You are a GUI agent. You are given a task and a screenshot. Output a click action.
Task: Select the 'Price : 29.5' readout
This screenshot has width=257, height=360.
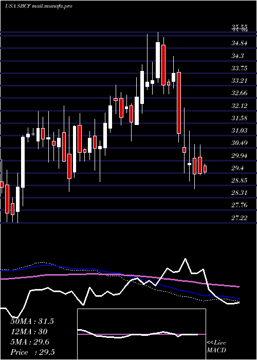pyautogui.click(x=32, y=352)
